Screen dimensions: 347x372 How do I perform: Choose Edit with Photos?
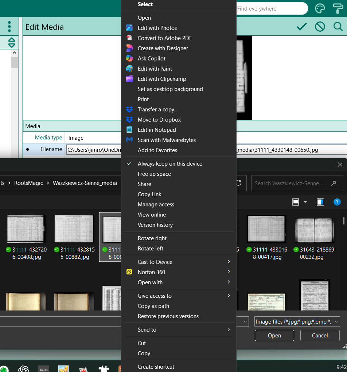pos(157,28)
